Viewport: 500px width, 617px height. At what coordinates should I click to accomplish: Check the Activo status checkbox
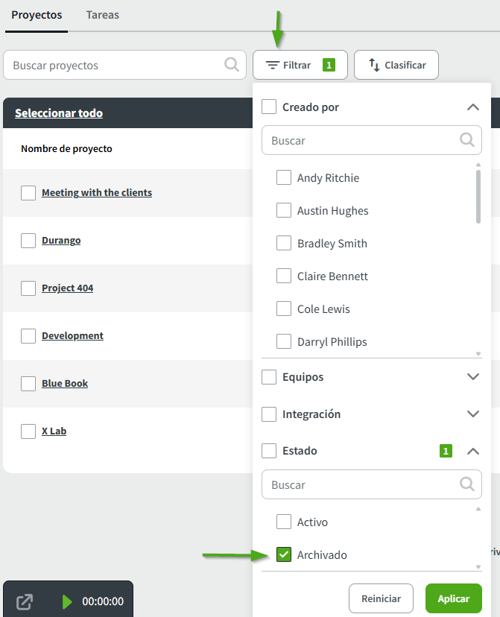[284, 522]
